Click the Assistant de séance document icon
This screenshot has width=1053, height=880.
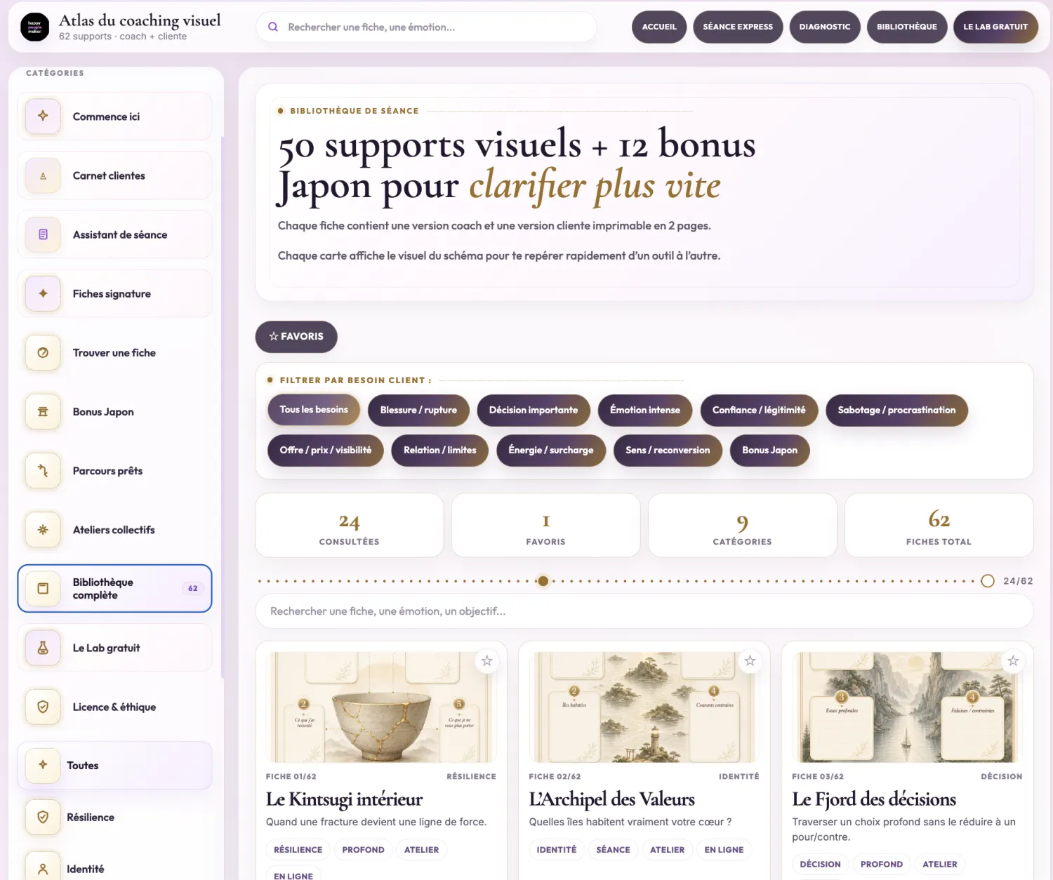(43, 234)
